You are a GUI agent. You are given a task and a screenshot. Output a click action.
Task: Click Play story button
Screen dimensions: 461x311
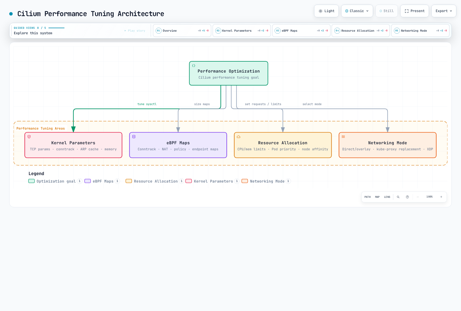pyautogui.click(x=135, y=31)
